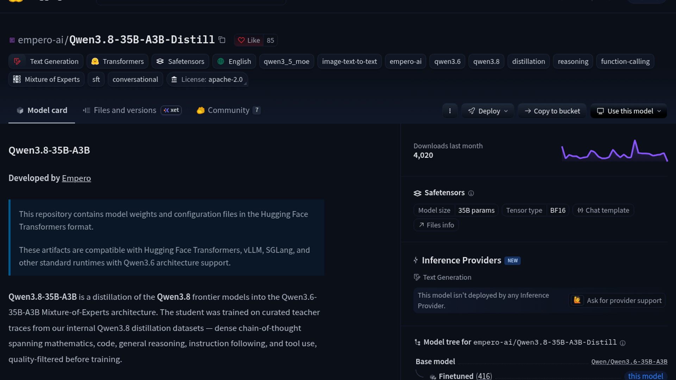Open the English language tag
The width and height of the screenshot is (676, 380).
pos(234,61)
